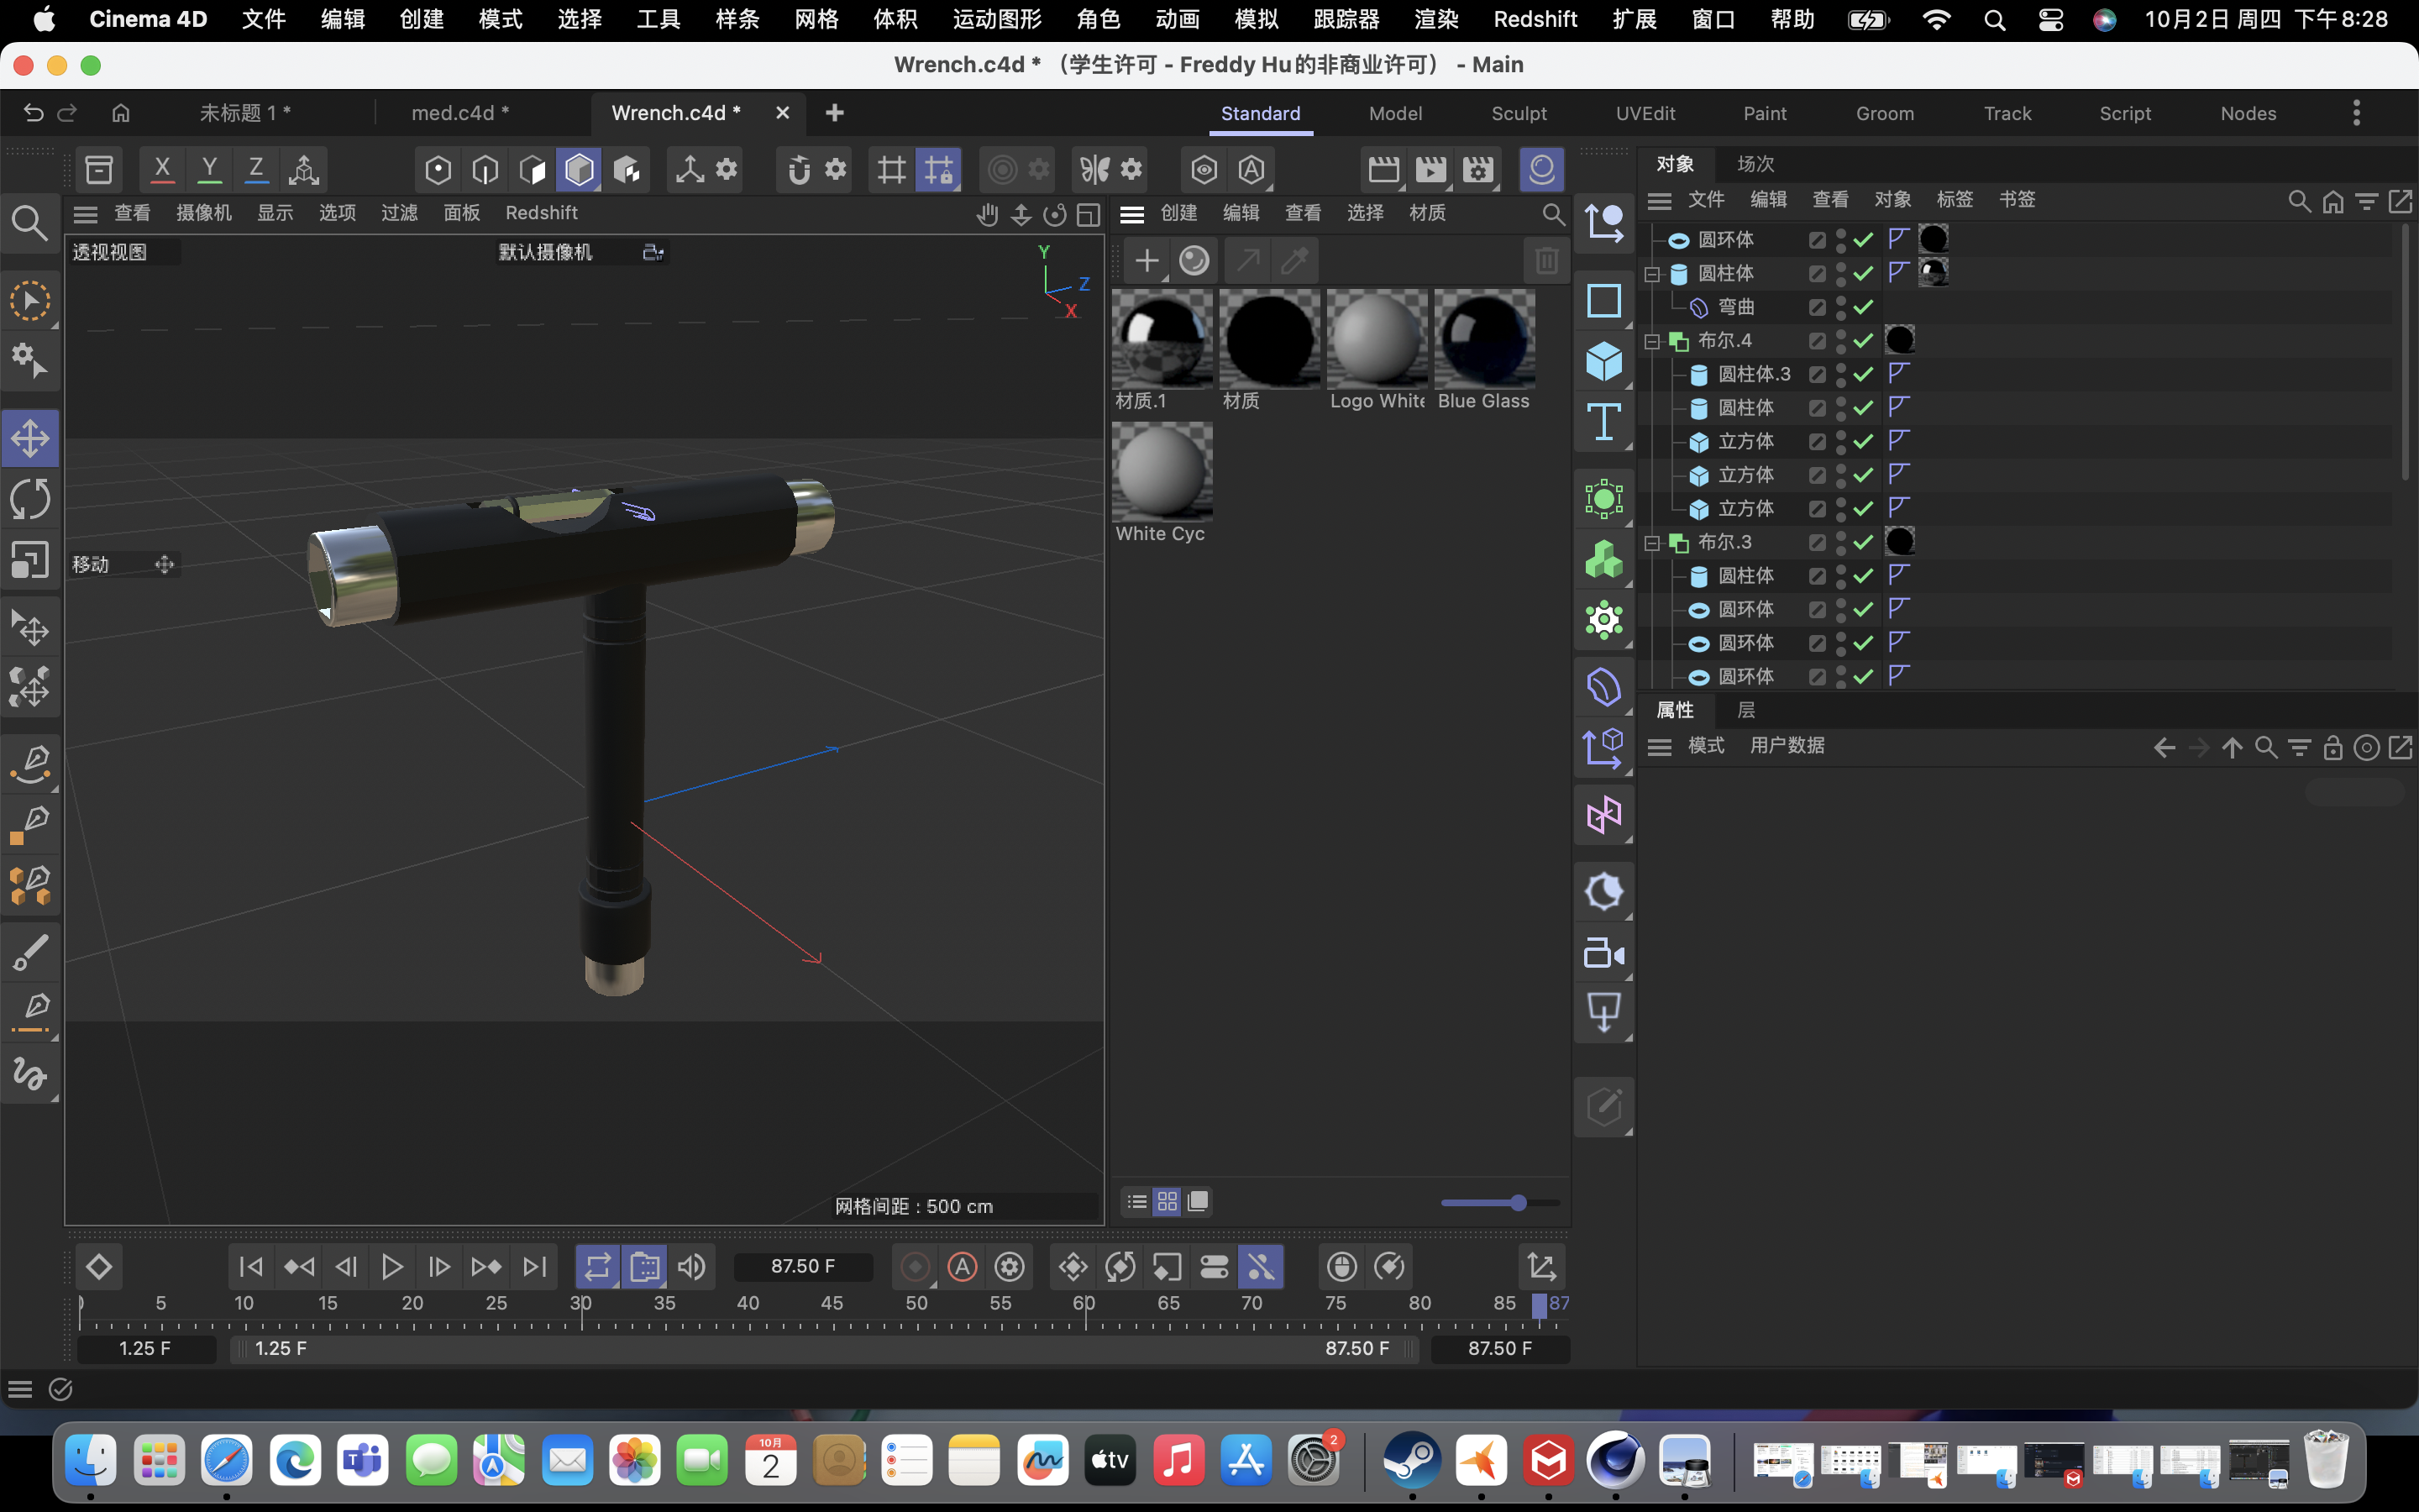This screenshot has height=1512, width=2419.
Task: Select the Scale tool
Action: pos(30,560)
